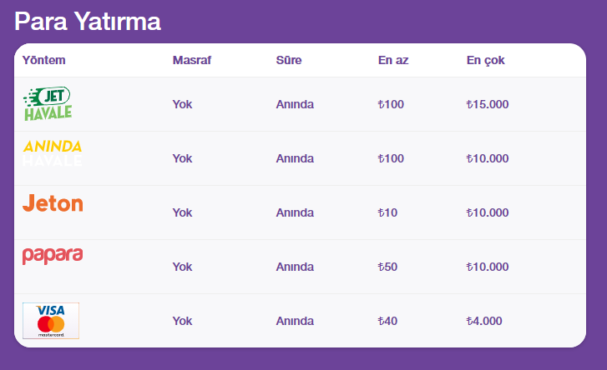607x370 pixels.
Task: Click Anında duration in Papara row
Action: (295, 267)
